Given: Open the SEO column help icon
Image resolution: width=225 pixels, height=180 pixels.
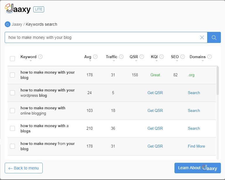Looking at the screenshot, I should tap(183, 57).
